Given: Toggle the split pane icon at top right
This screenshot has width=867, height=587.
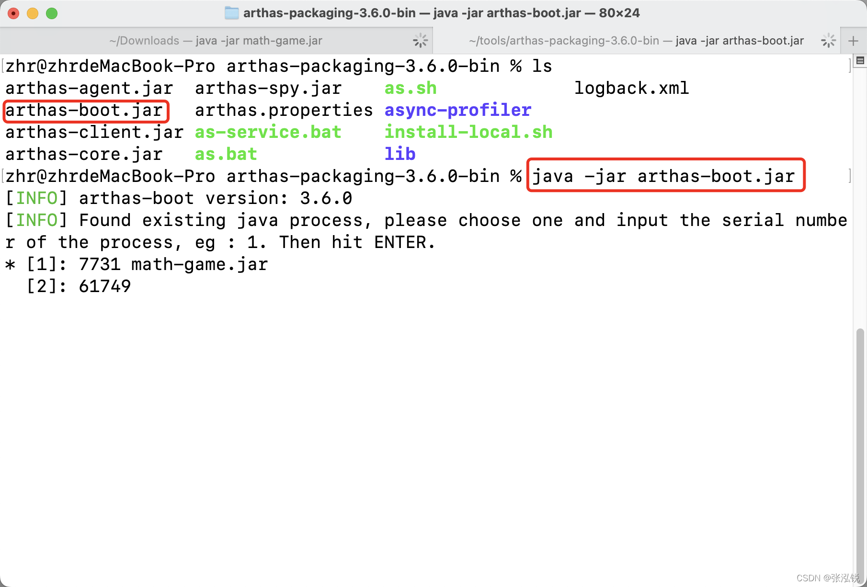Looking at the screenshot, I should (860, 61).
